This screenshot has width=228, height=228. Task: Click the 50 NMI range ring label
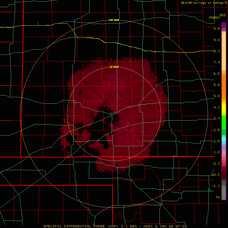[114, 67]
